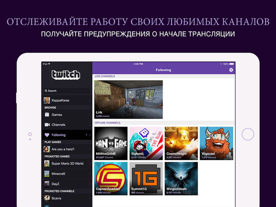The height and width of the screenshot is (207, 276).
Task: Open the KappaKares profile row
Action: pyautogui.click(x=67, y=100)
